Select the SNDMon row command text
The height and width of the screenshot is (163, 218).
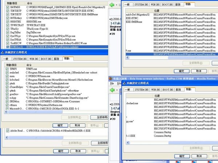click(x=53, y=101)
